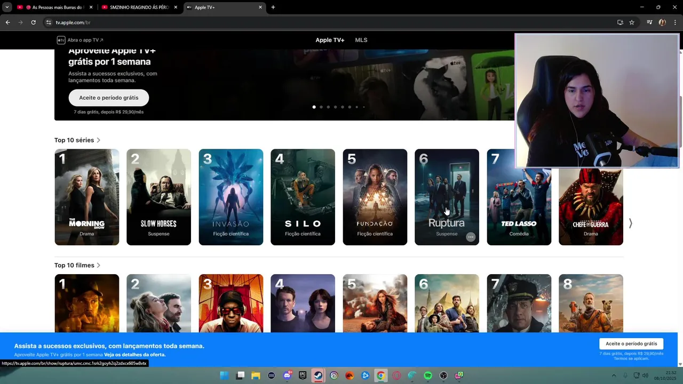Expand the Top 10 séries section
Viewport: 683px width, 384px height.
77,140
